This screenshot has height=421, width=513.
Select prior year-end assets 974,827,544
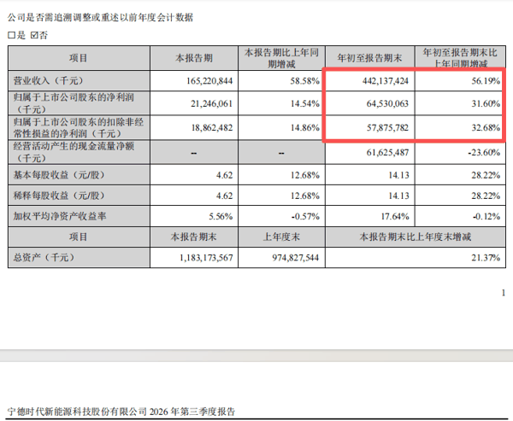[296, 258]
